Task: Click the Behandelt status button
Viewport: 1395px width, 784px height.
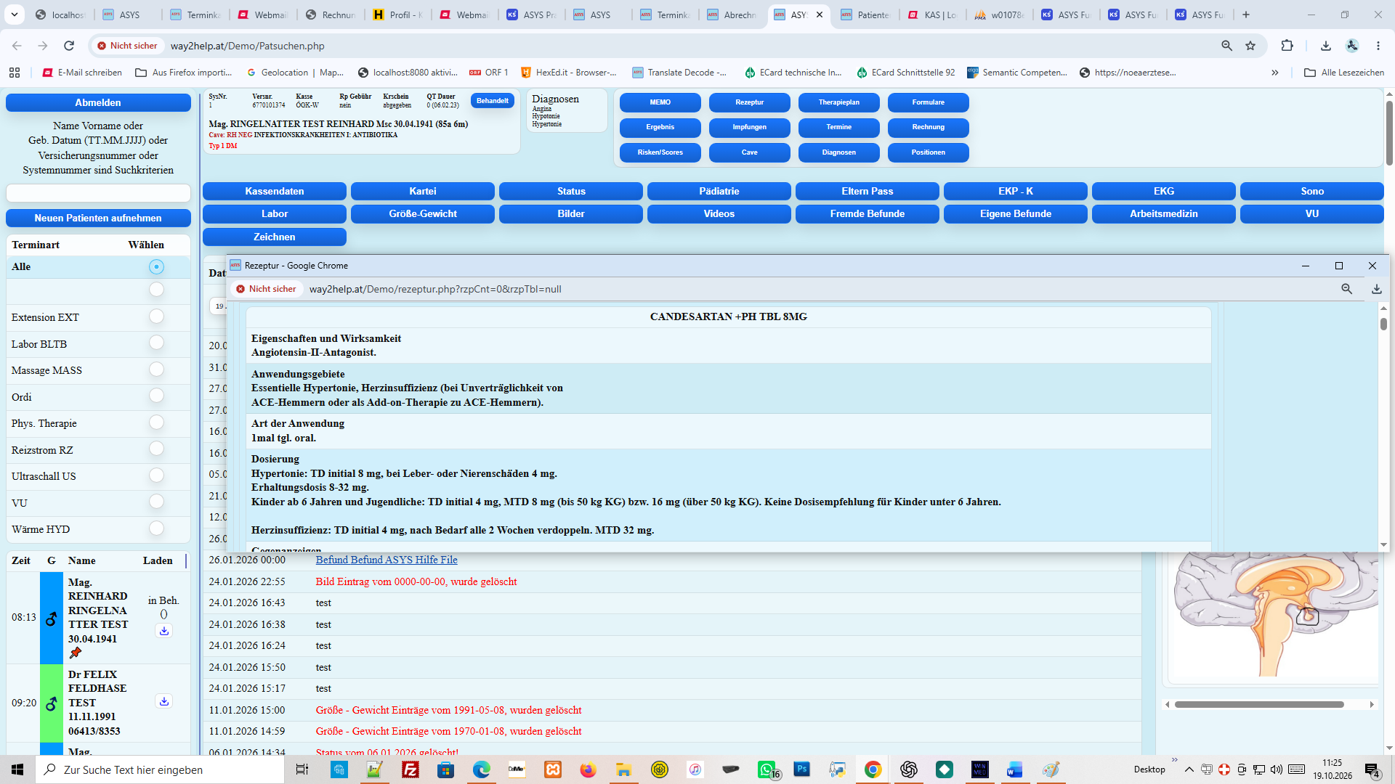Action: tap(493, 101)
